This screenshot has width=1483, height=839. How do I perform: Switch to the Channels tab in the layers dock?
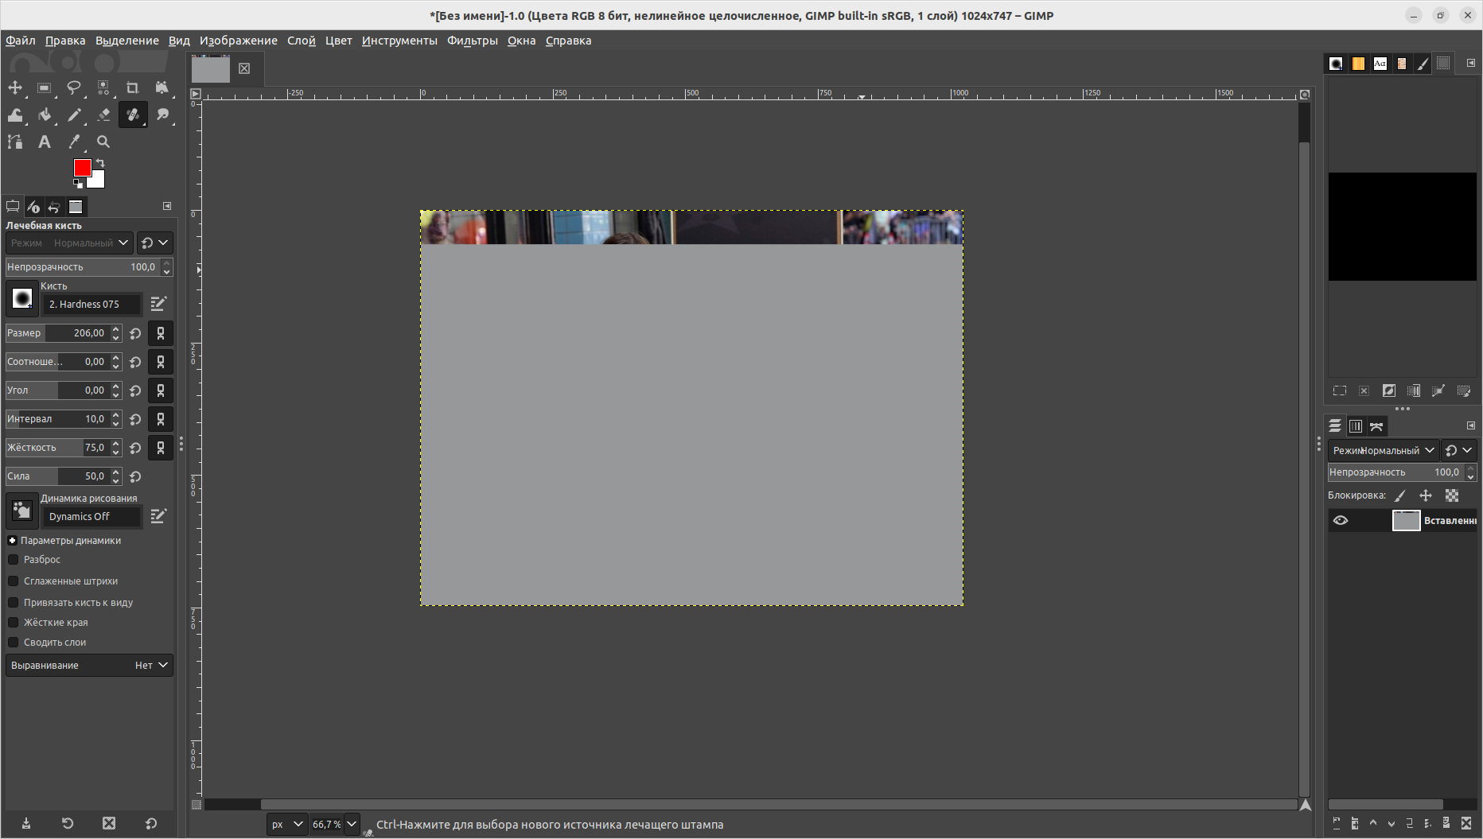pos(1356,426)
